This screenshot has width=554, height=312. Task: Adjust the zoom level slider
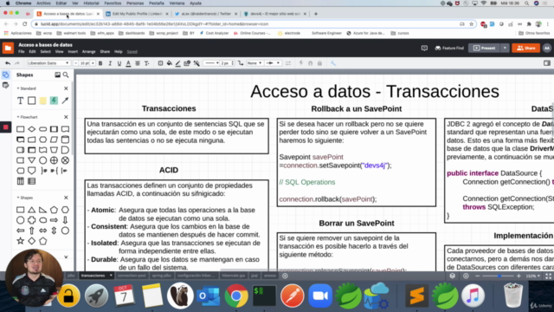point(499,276)
